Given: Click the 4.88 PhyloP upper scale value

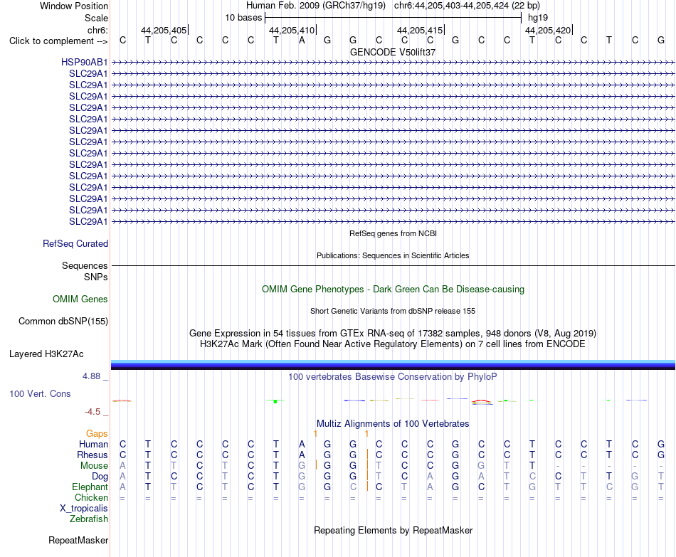Looking at the screenshot, I should tap(91, 376).
